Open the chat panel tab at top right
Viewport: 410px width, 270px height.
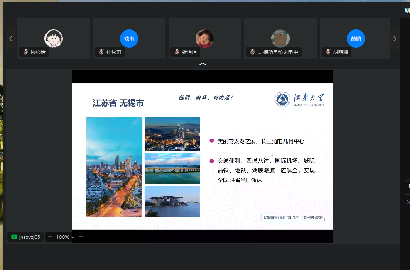tap(407, 11)
